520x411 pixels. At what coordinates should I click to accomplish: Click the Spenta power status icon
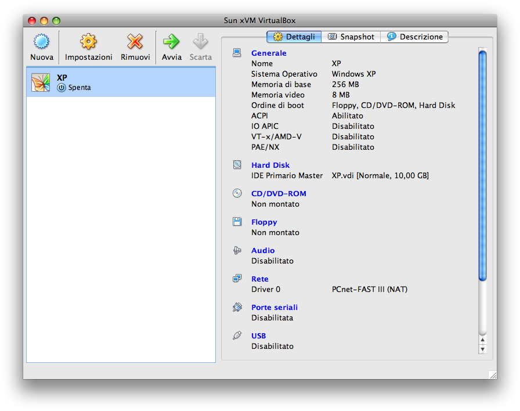(62, 88)
